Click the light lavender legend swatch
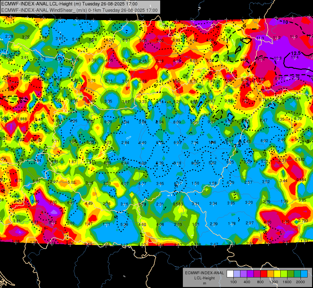The image size is (313, 288). (237, 274)
